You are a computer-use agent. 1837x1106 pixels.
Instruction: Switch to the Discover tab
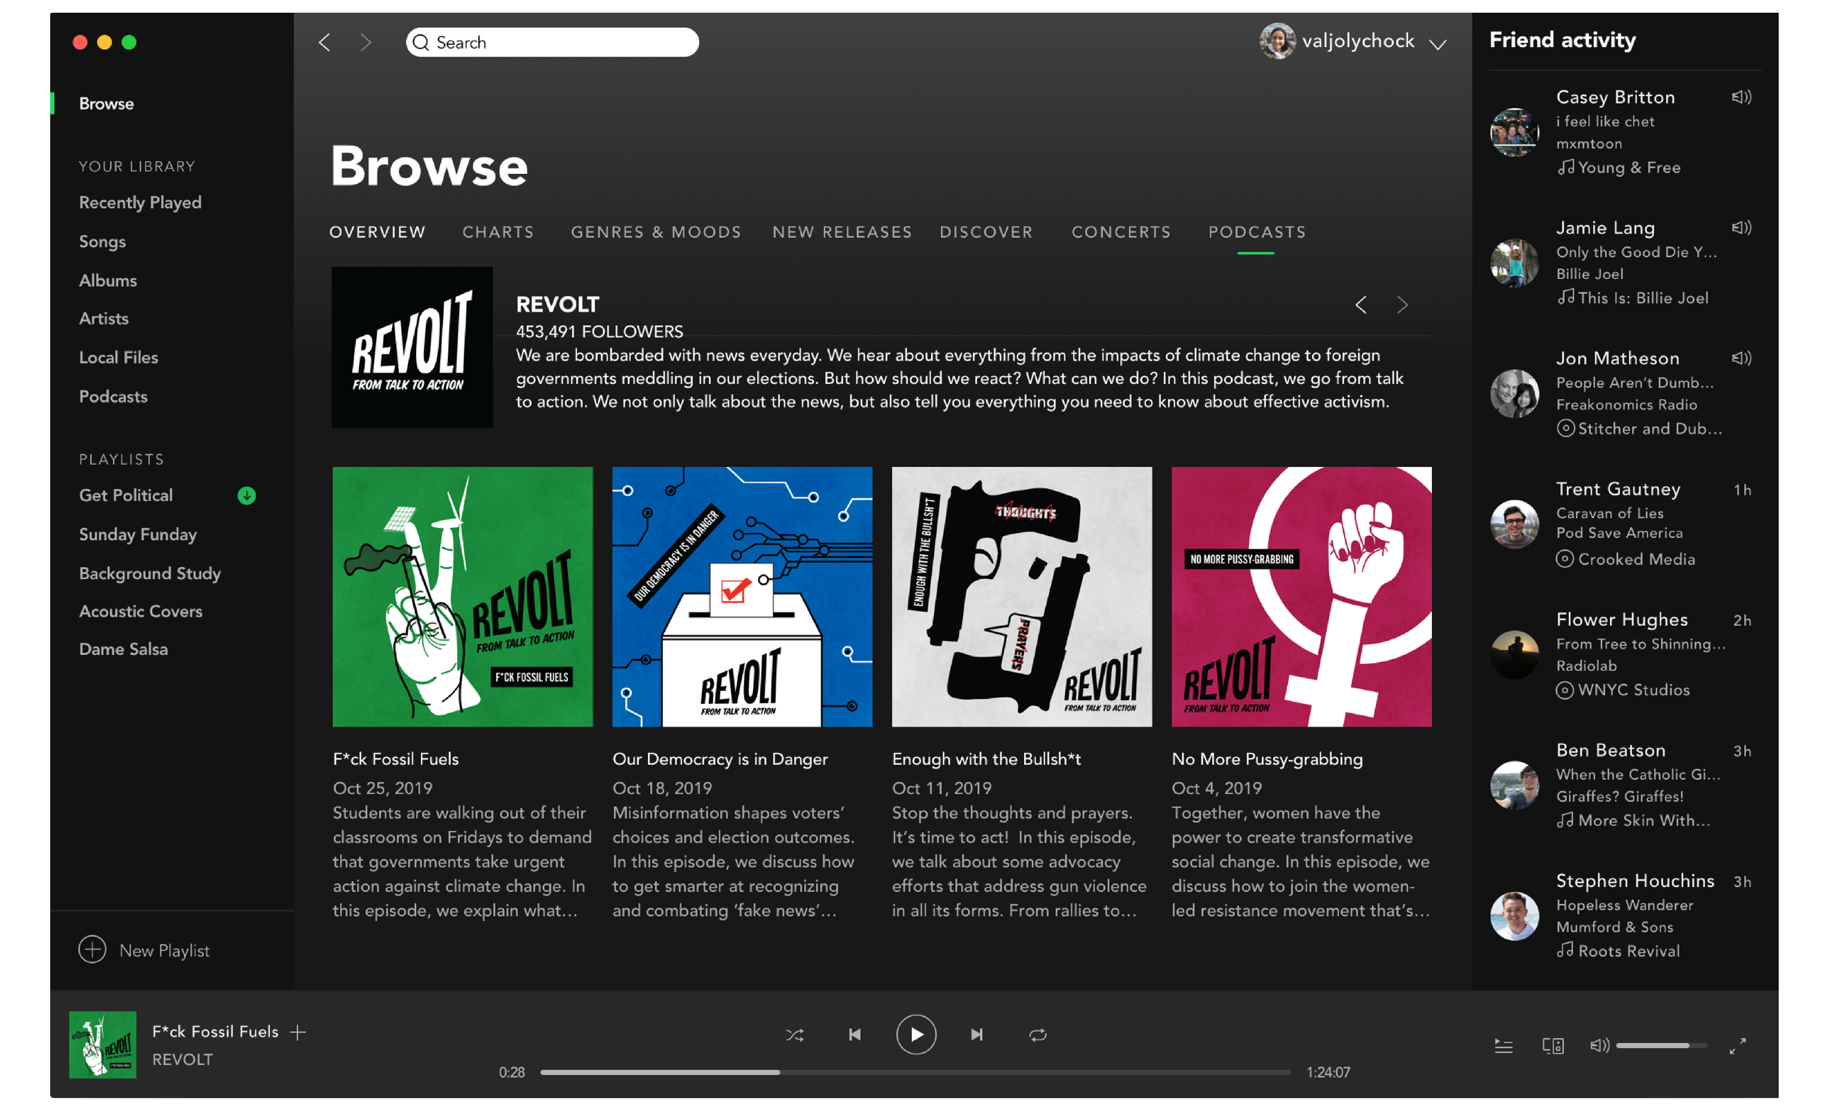pyautogui.click(x=986, y=232)
